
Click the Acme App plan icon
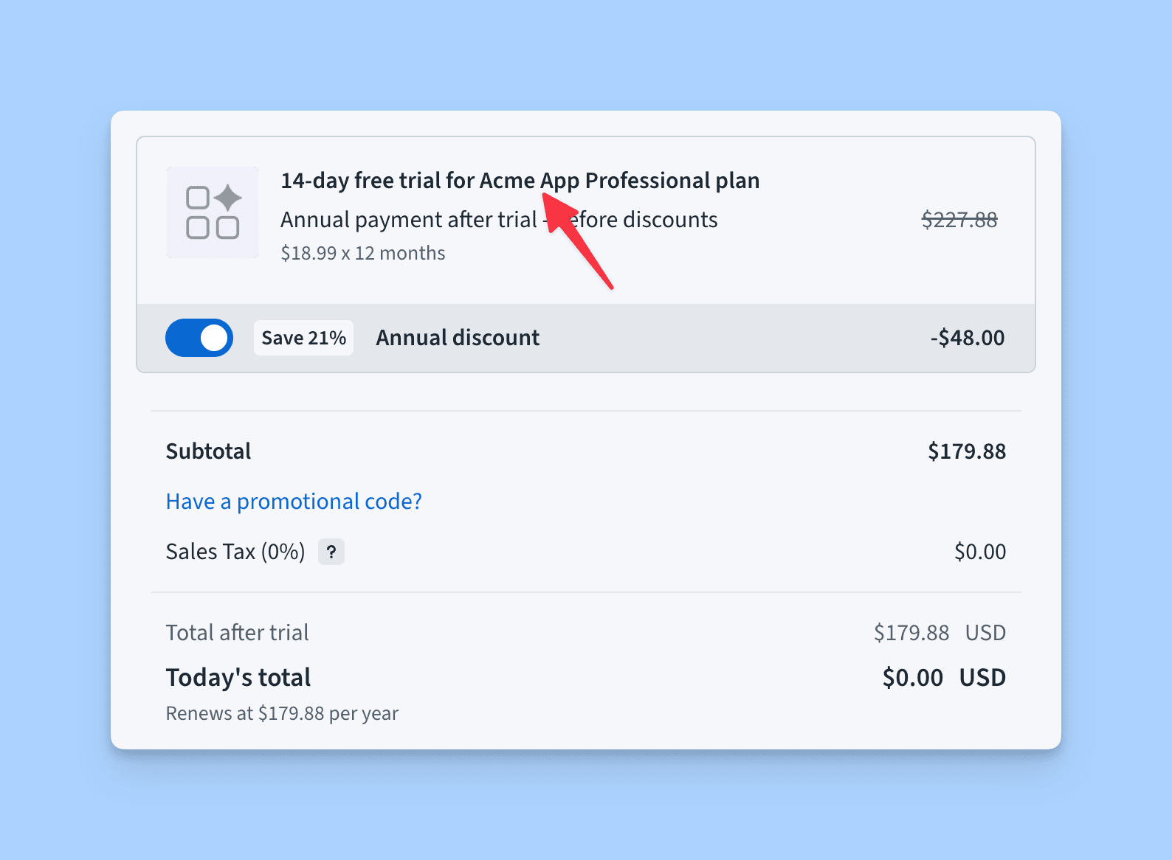213,212
